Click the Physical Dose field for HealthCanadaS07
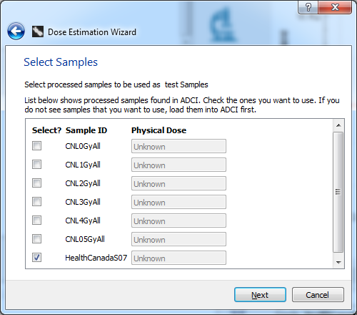 [178, 258]
